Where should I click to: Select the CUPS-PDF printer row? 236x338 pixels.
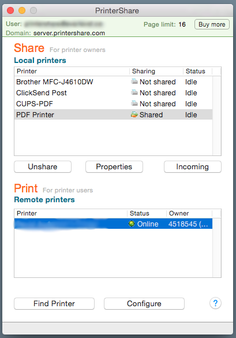point(113,103)
